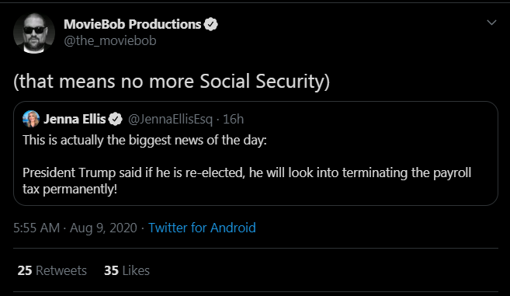
Task: Open MovieBob's profile picture avatar
Action: tap(34, 33)
